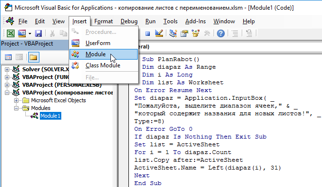Open the Properties Window toolbar icon

click(x=184, y=33)
